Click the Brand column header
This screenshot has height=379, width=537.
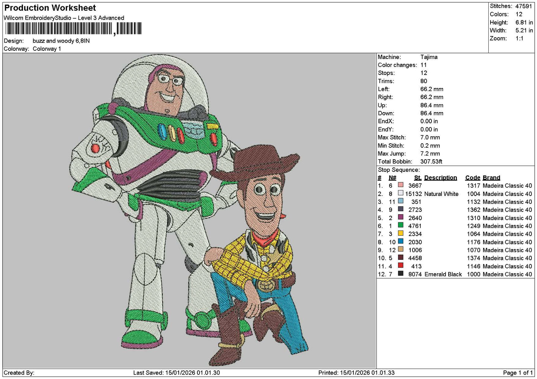[x=491, y=177]
